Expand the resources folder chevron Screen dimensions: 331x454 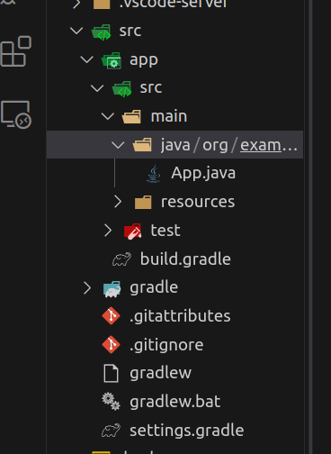118,202
